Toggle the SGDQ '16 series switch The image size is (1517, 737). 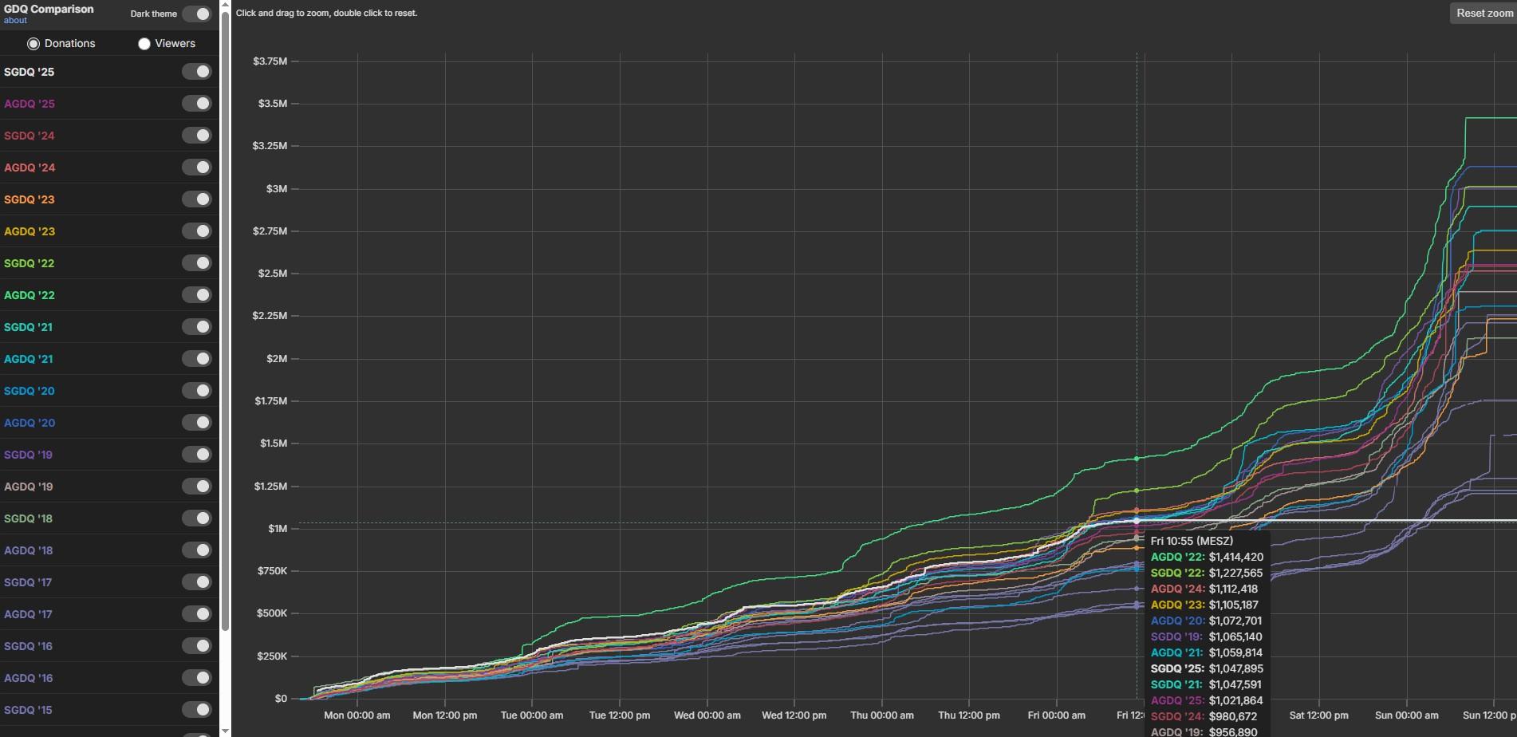[x=196, y=646]
